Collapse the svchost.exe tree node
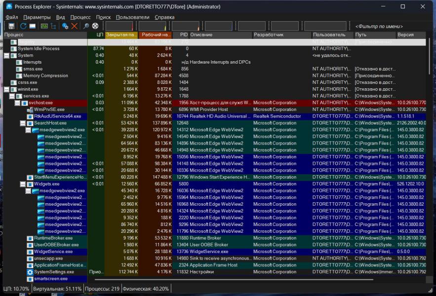The height and width of the screenshot is (296, 436). pyautogui.click(x=18, y=103)
